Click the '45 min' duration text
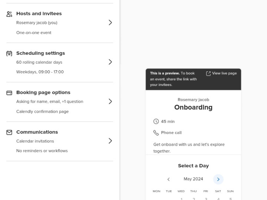The height and width of the screenshot is (200, 267). click(x=168, y=121)
